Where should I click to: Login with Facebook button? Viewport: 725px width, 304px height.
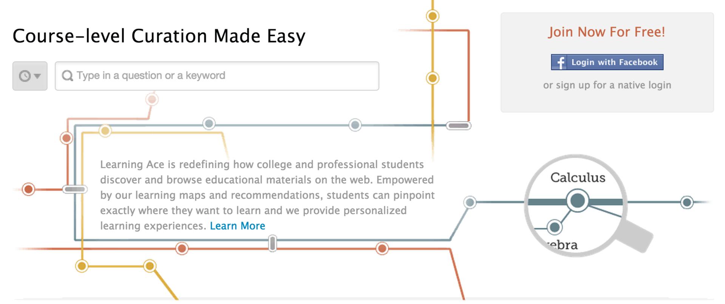point(607,62)
